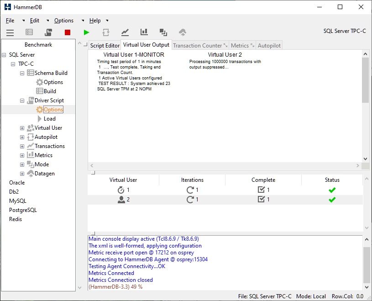
Task: Switch to the Metrics tab
Action: click(242, 45)
